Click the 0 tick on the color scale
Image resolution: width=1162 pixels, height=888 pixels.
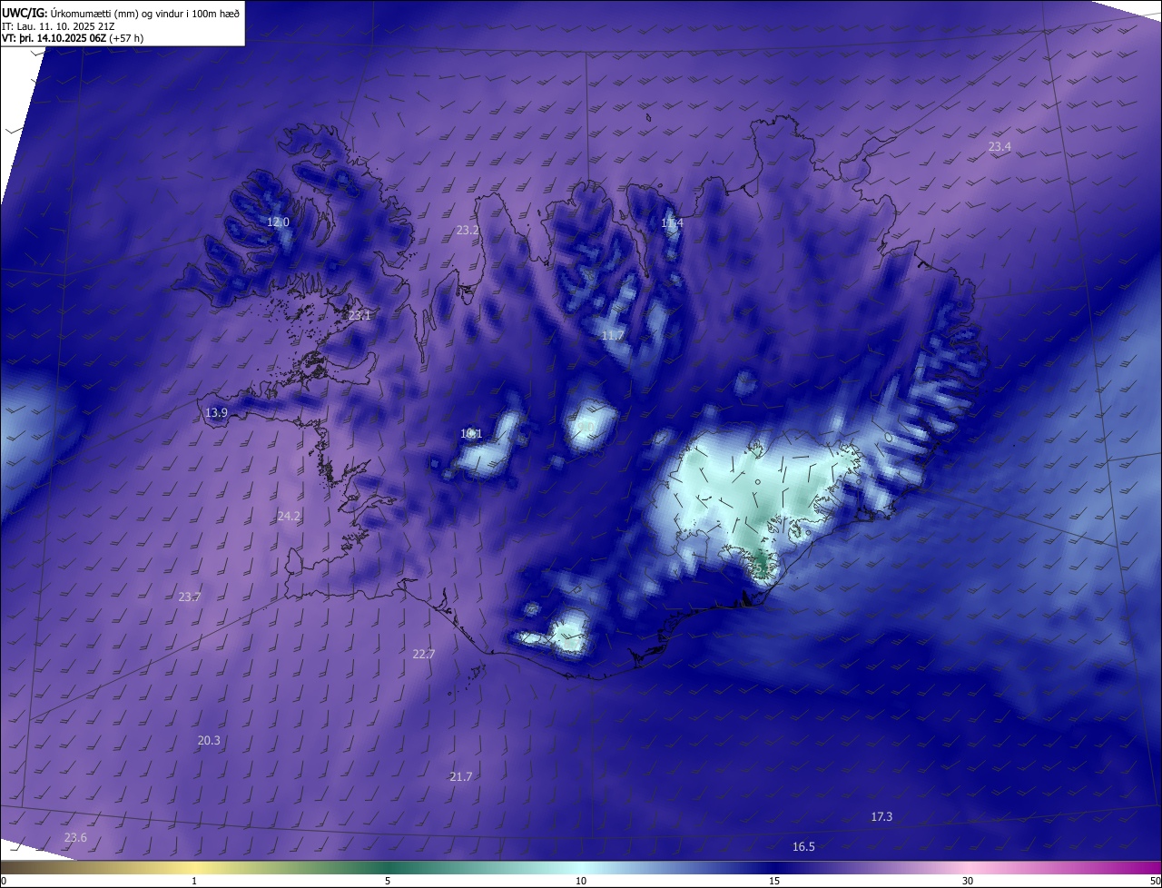4,882
